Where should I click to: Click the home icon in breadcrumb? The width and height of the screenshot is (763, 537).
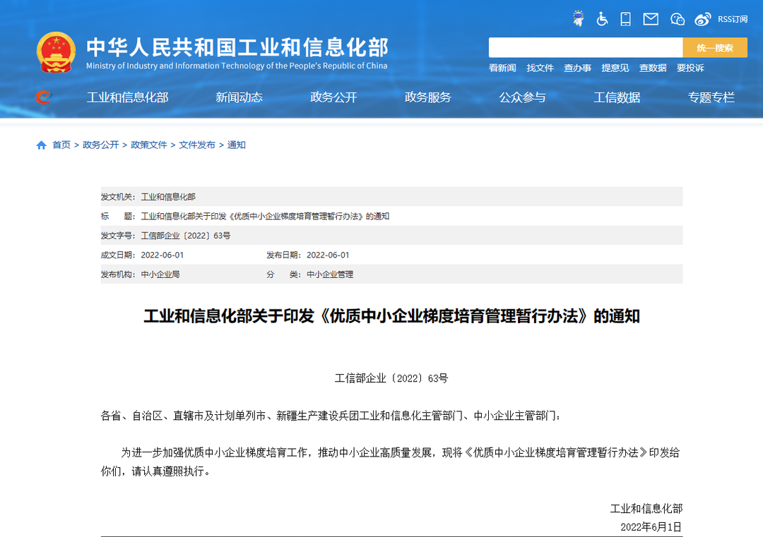click(42, 145)
